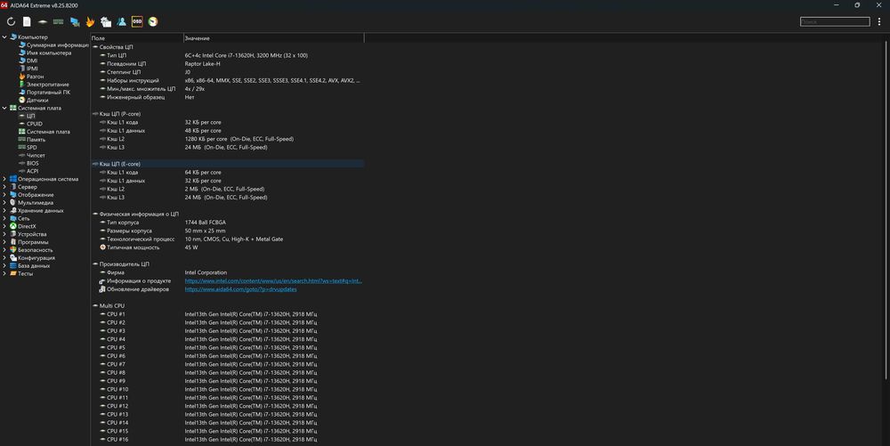Click the Информация о продукте row icon

point(102,281)
